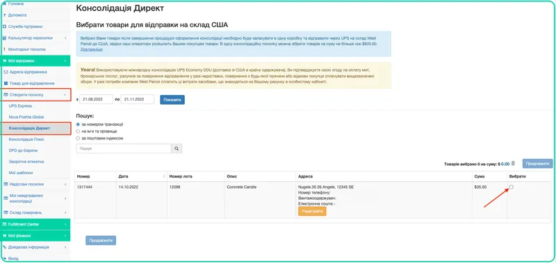556x263 pixels.
Task: Click the Сума column header
Action: point(479,176)
